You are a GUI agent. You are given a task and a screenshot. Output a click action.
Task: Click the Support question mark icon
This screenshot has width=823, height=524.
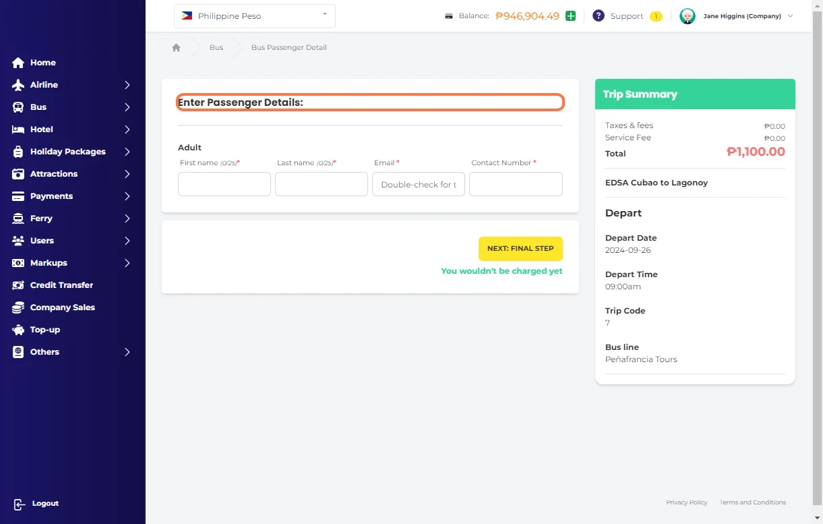[598, 16]
